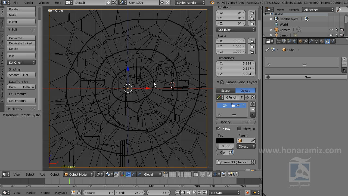
Task: Click the Duplicate Linked button
Action: [x=21, y=43]
